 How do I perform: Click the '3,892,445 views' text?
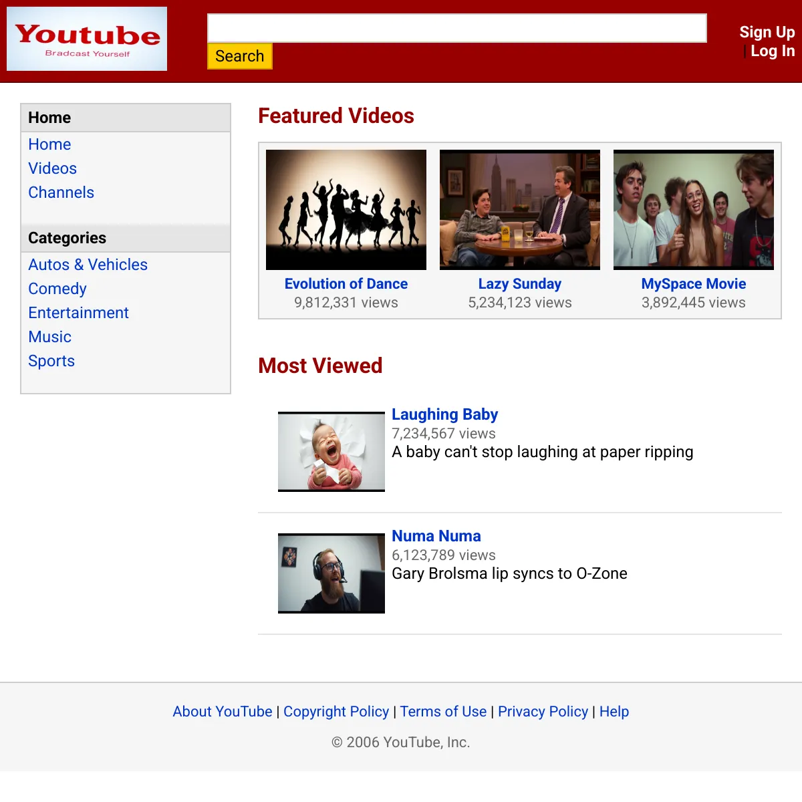point(694,303)
